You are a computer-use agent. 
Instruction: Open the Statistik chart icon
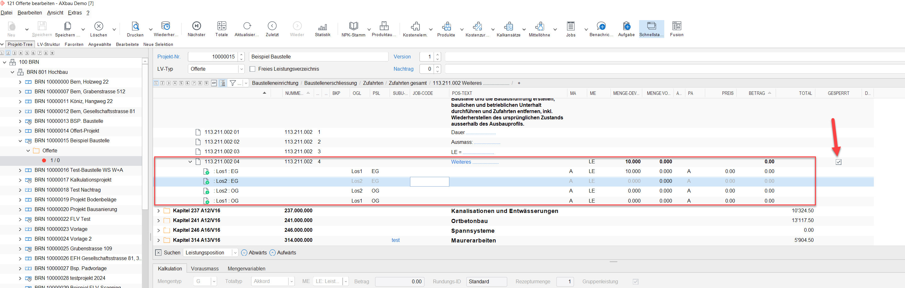tap(323, 27)
